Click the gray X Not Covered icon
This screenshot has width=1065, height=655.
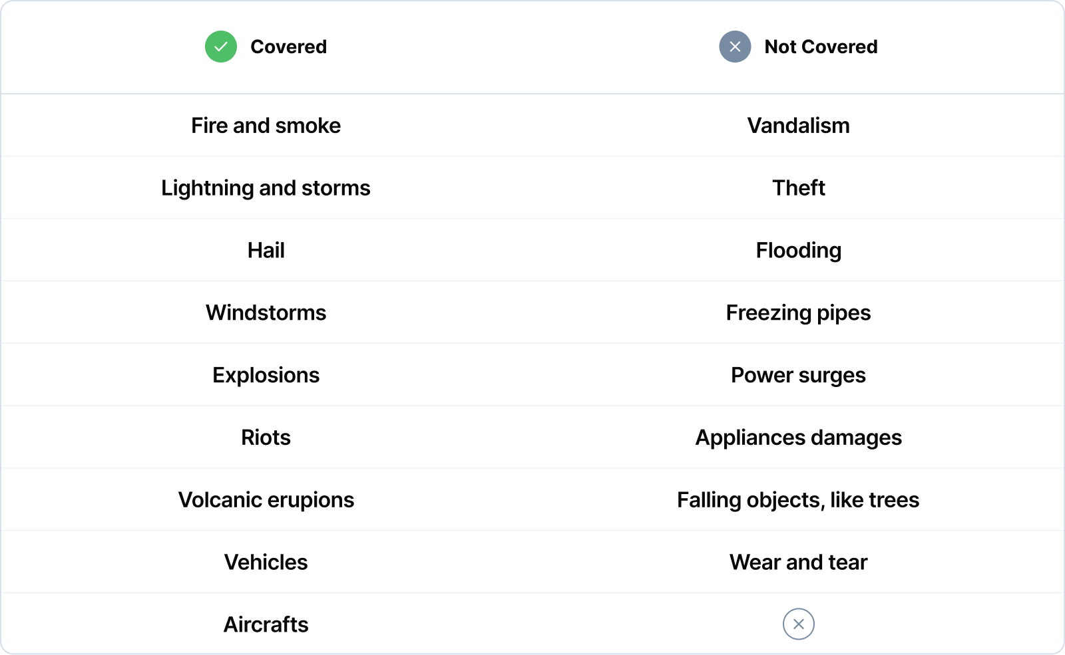click(x=735, y=47)
